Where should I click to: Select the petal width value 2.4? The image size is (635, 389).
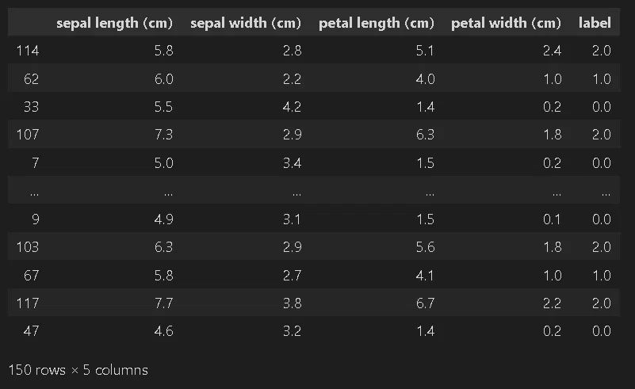click(552, 51)
